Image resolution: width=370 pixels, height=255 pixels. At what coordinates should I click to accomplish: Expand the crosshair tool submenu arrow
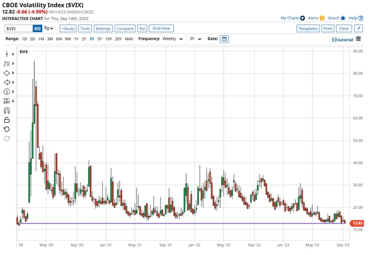click(13, 54)
